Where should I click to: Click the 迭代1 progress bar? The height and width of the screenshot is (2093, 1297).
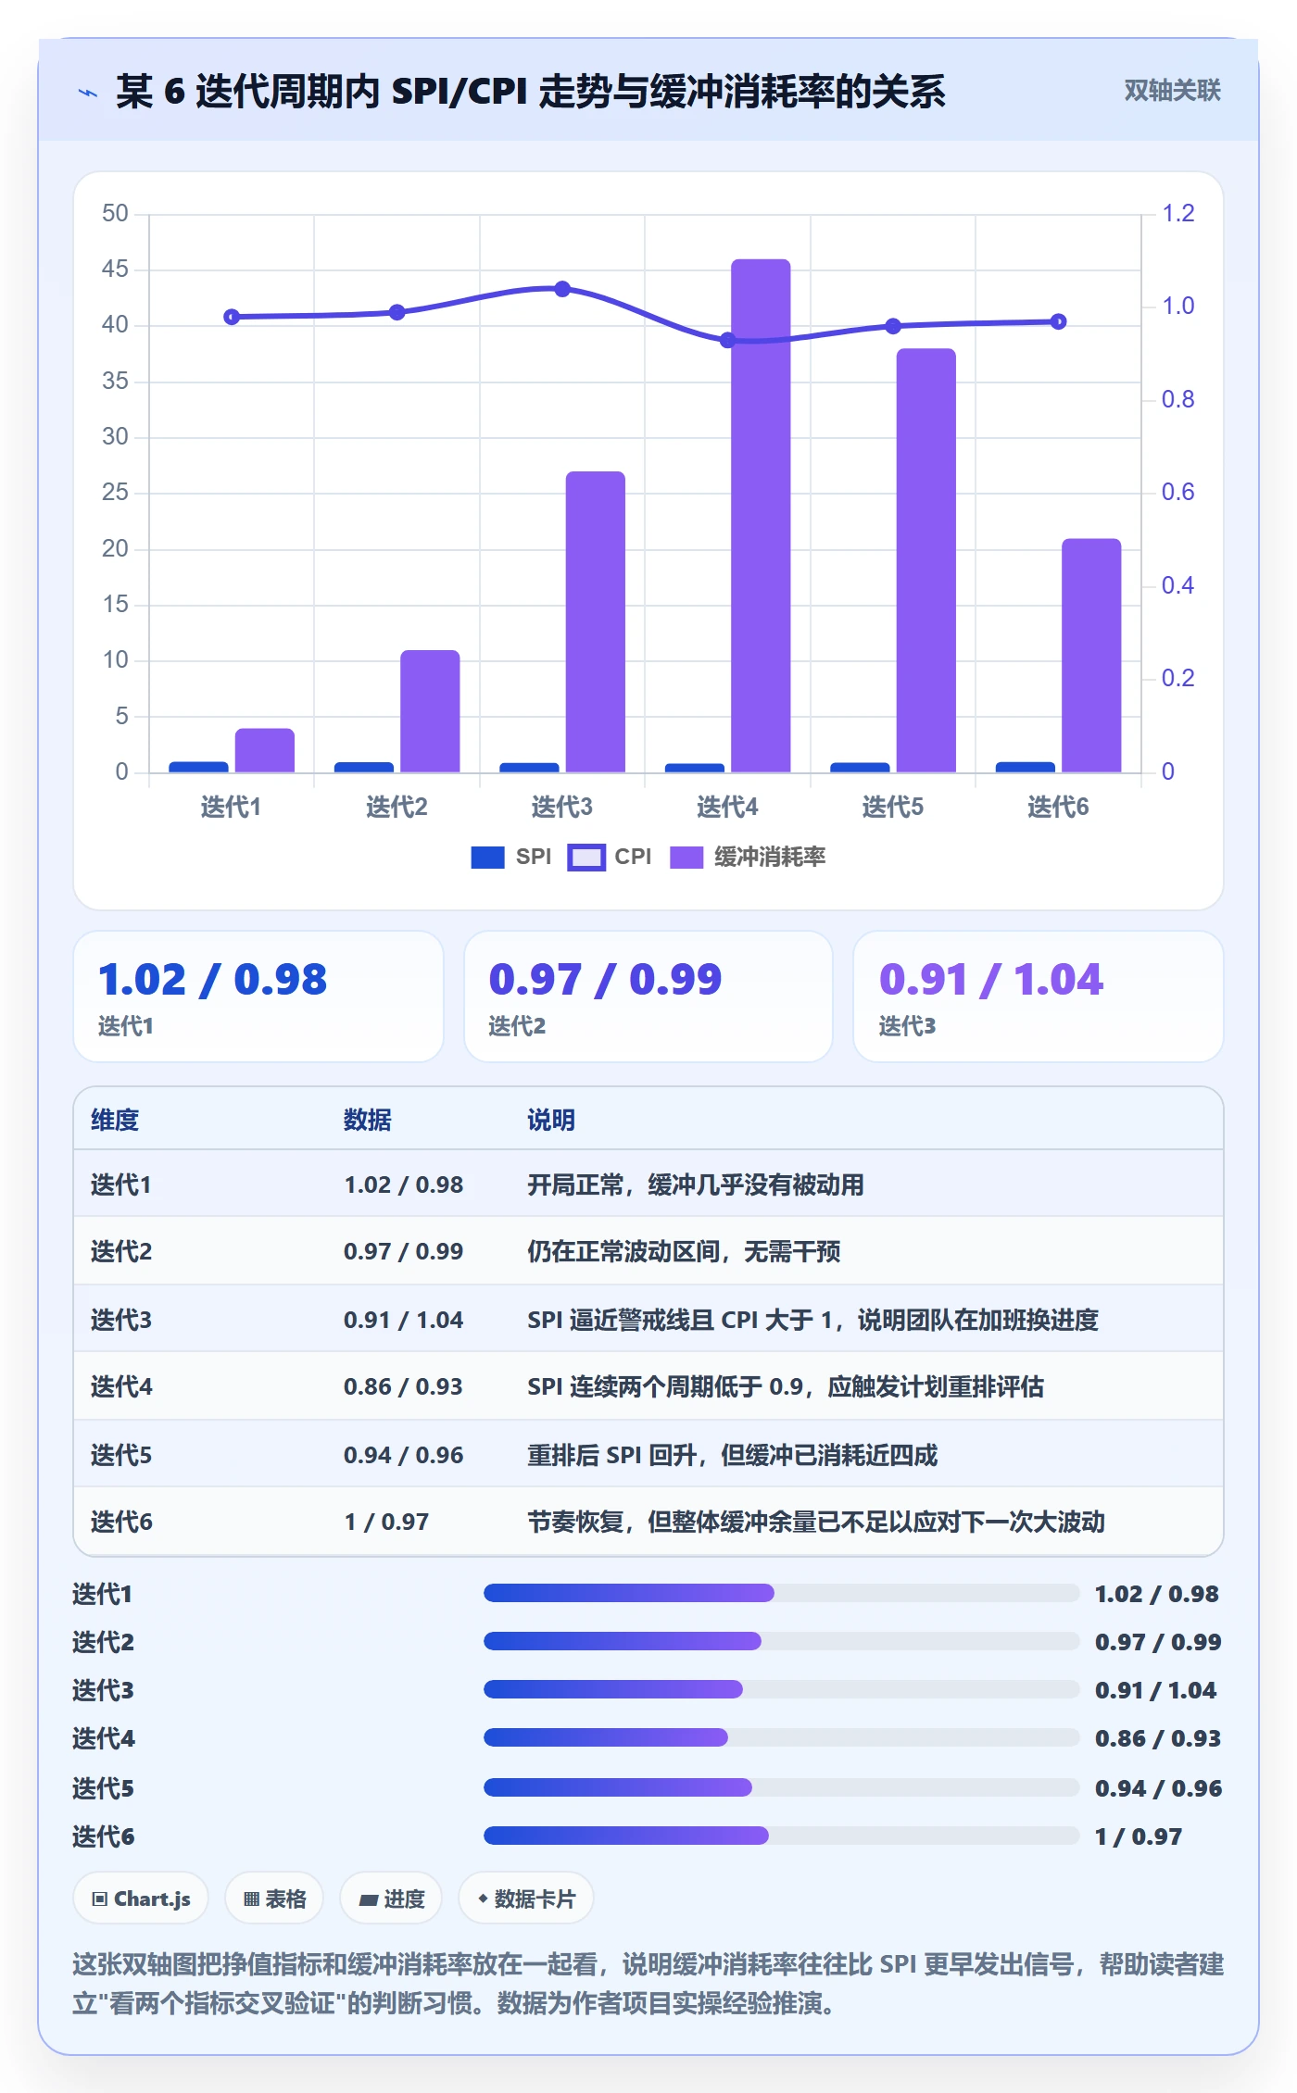coord(781,1593)
